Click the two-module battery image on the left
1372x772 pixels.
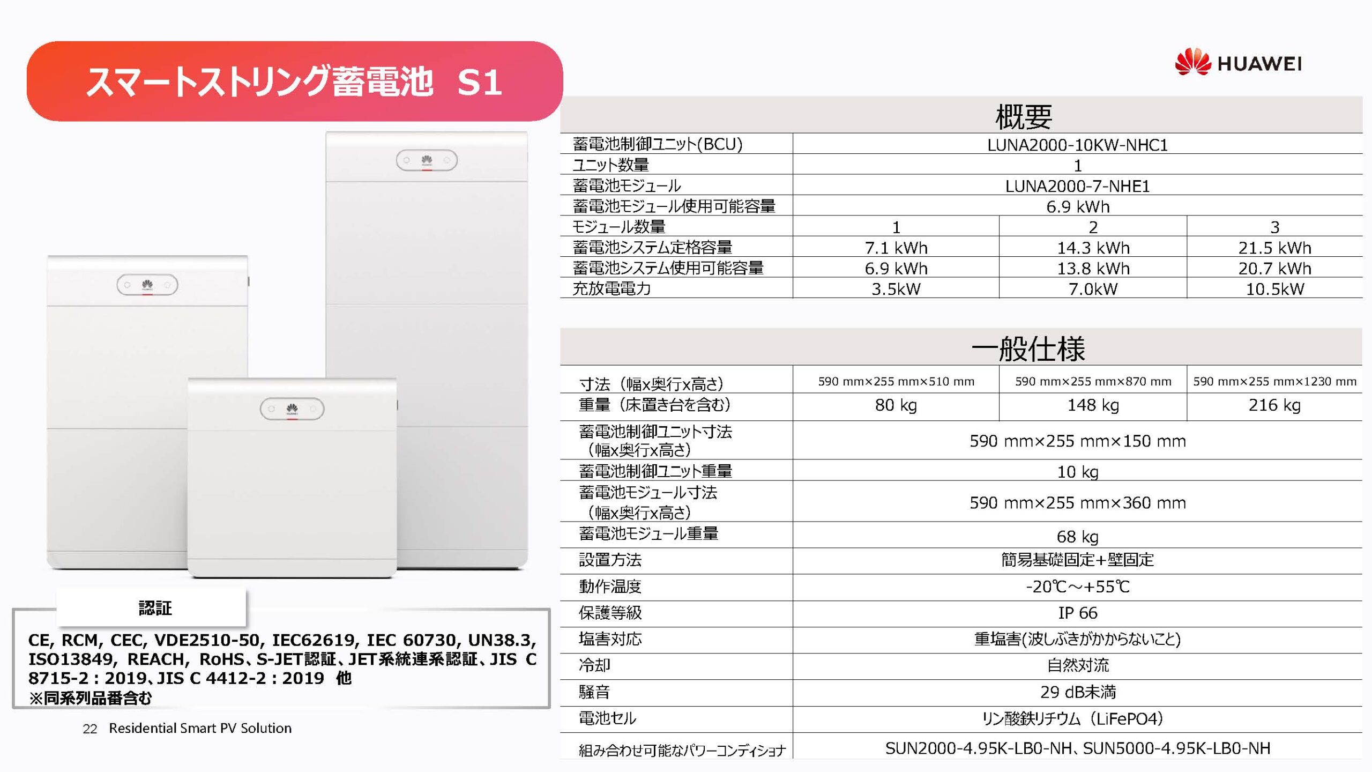147,412
